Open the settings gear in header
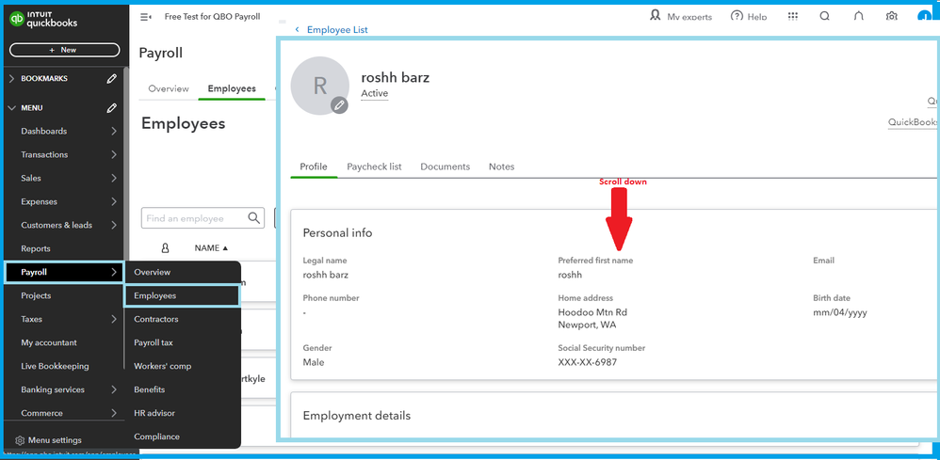Viewport: 940px width, 460px height. pyautogui.click(x=892, y=17)
